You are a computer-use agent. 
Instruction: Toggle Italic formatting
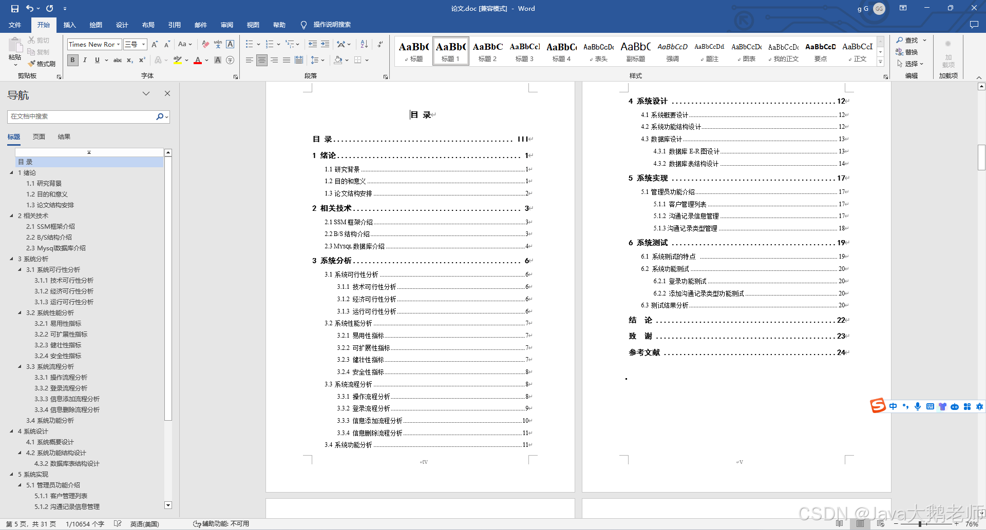coord(85,60)
